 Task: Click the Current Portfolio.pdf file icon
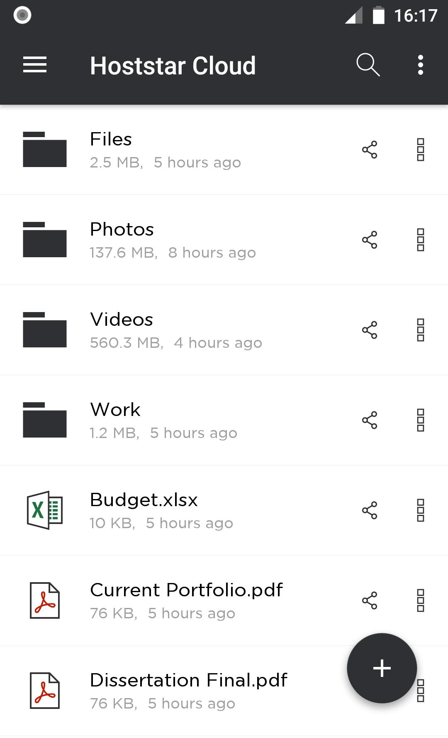tap(45, 600)
